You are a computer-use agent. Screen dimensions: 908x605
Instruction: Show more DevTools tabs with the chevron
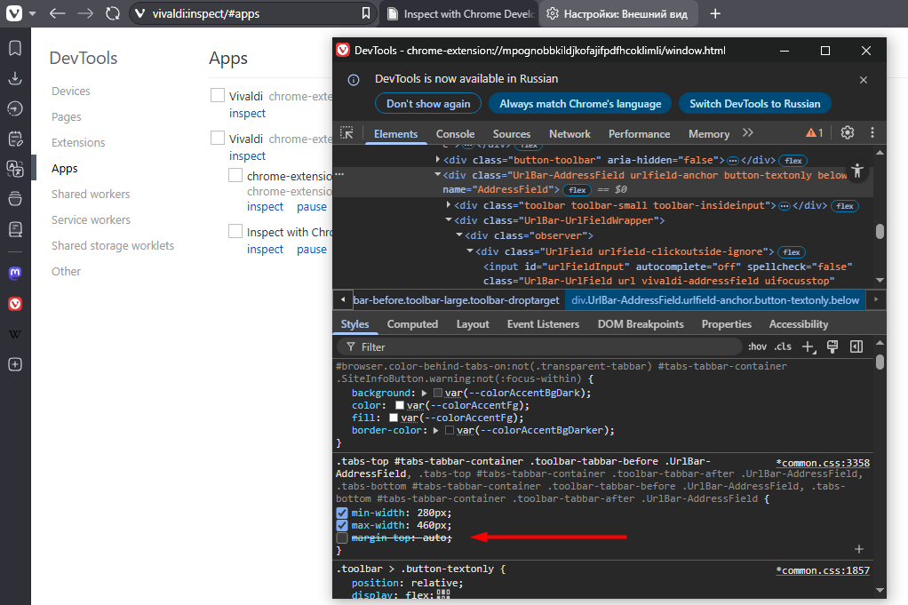point(748,133)
